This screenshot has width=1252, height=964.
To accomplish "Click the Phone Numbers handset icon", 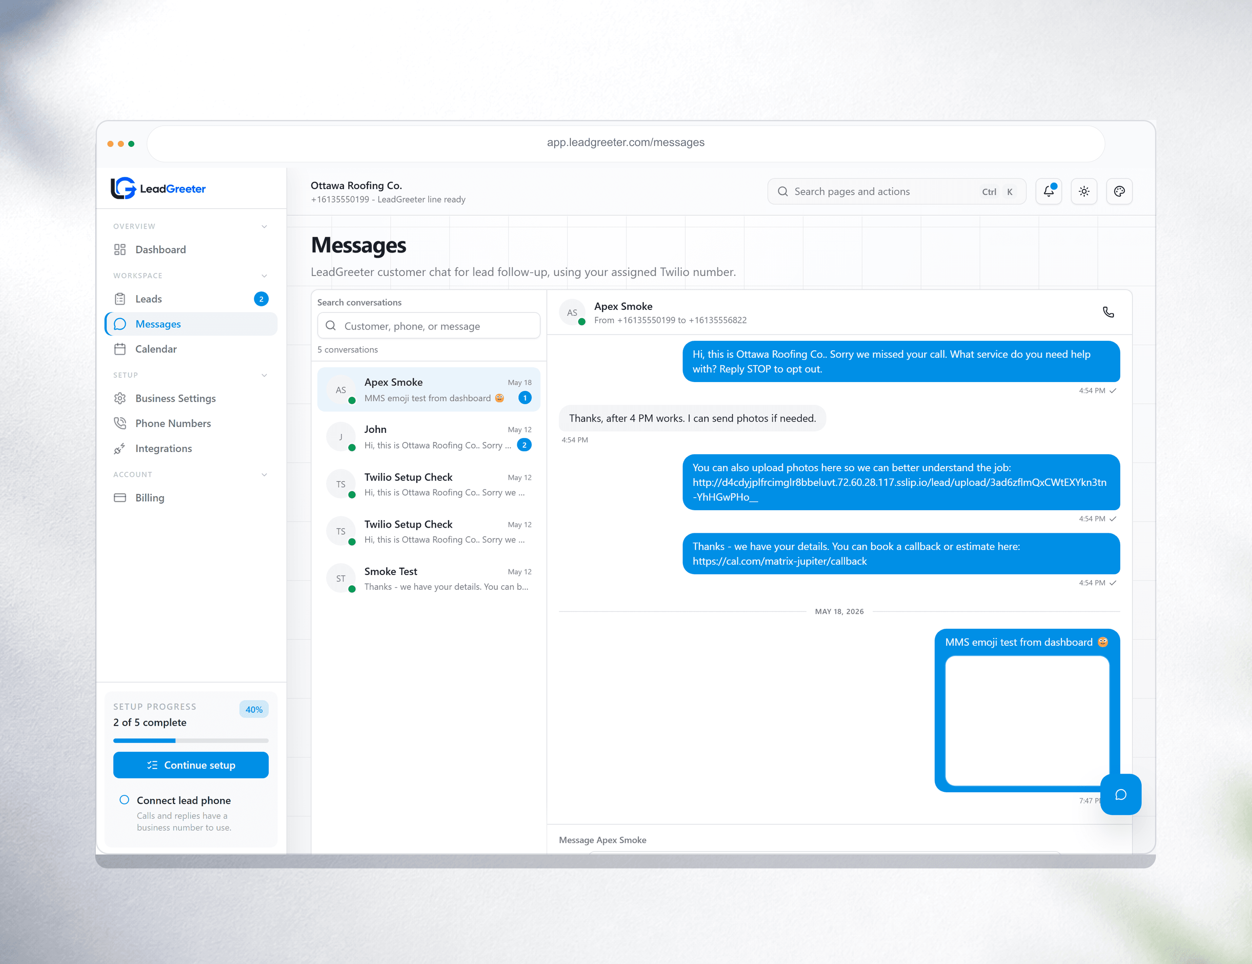I will 120,423.
